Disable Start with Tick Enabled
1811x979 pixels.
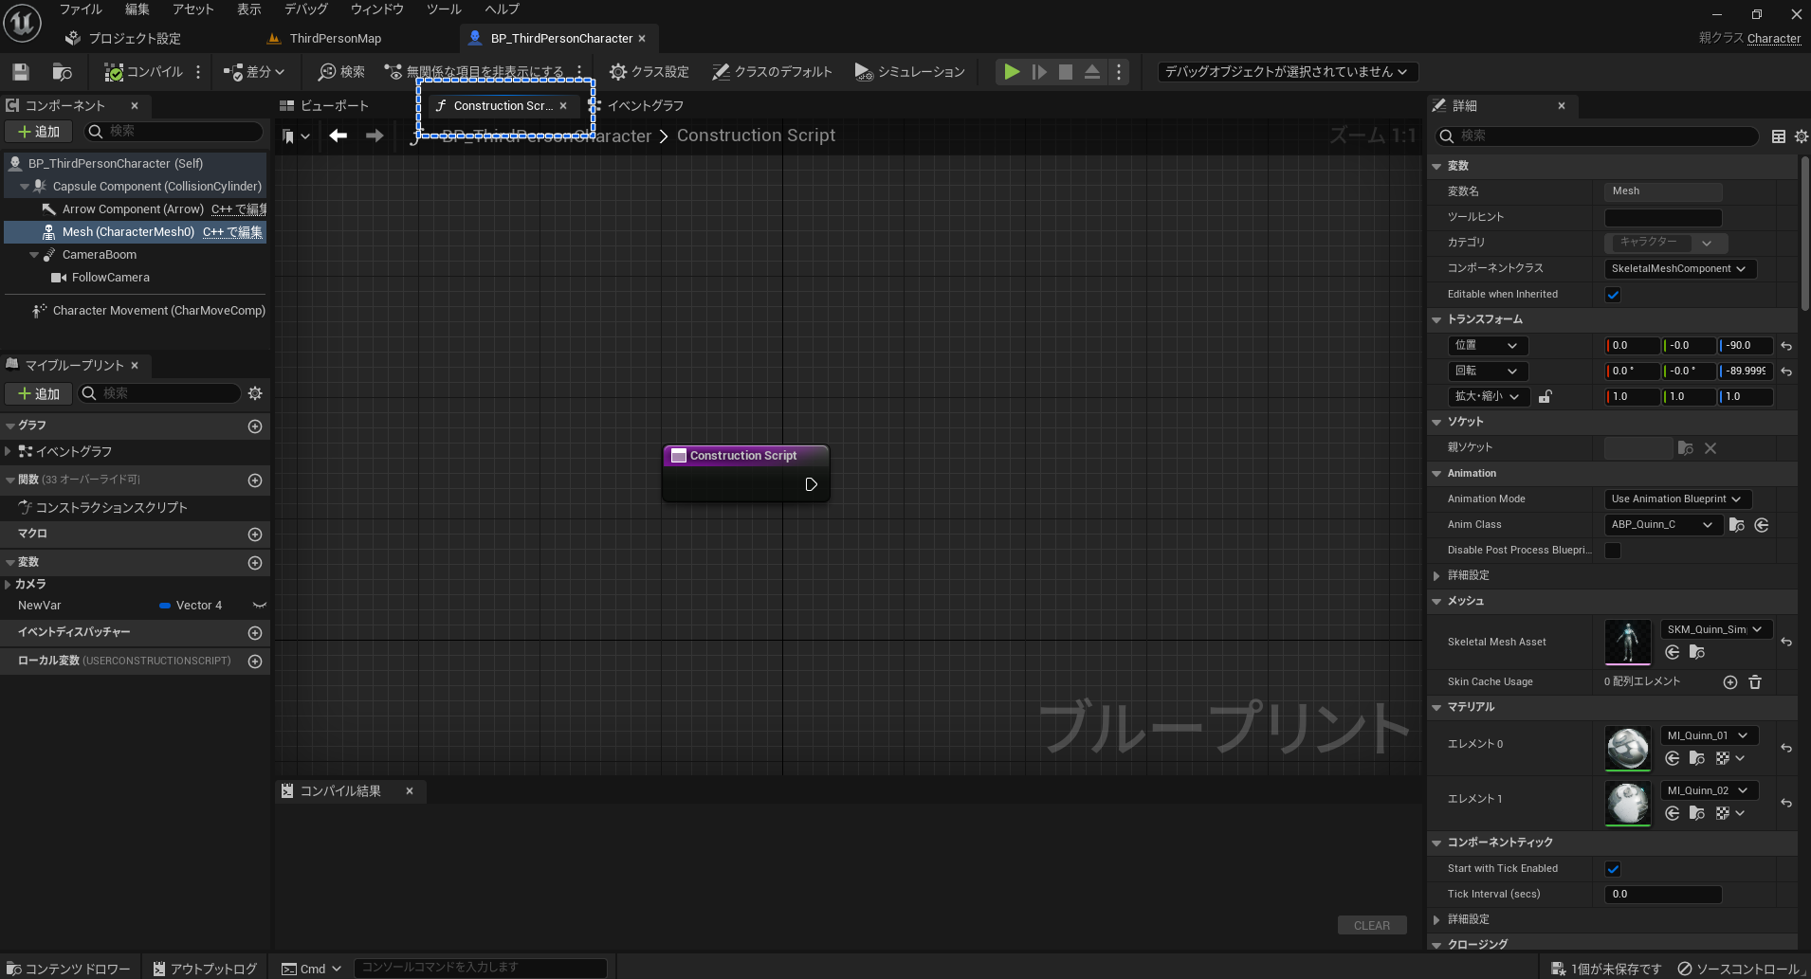coord(1613,868)
